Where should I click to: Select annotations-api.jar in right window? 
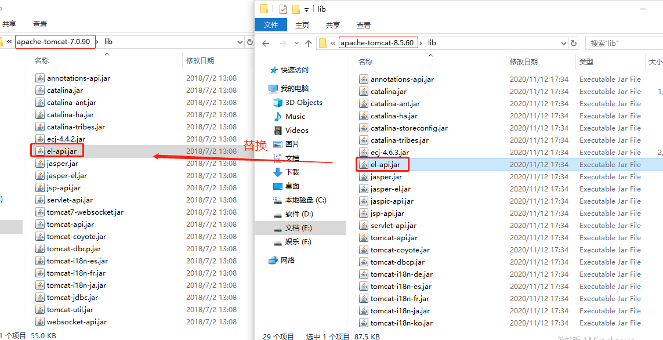coord(402,79)
